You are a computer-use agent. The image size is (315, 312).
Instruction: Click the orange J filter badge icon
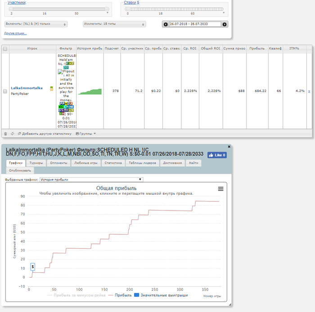[x=71, y=103]
